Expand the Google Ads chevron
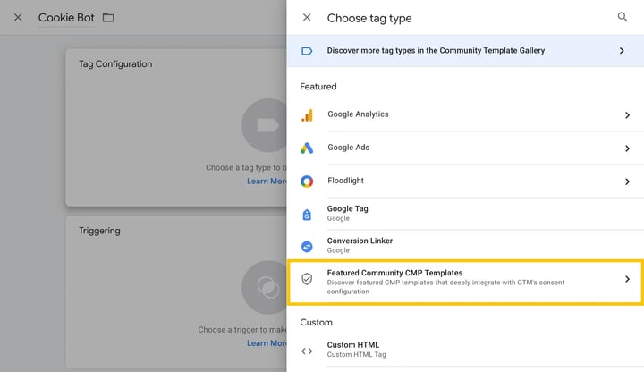This screenshot has height=372, width=644. [627, 148]
